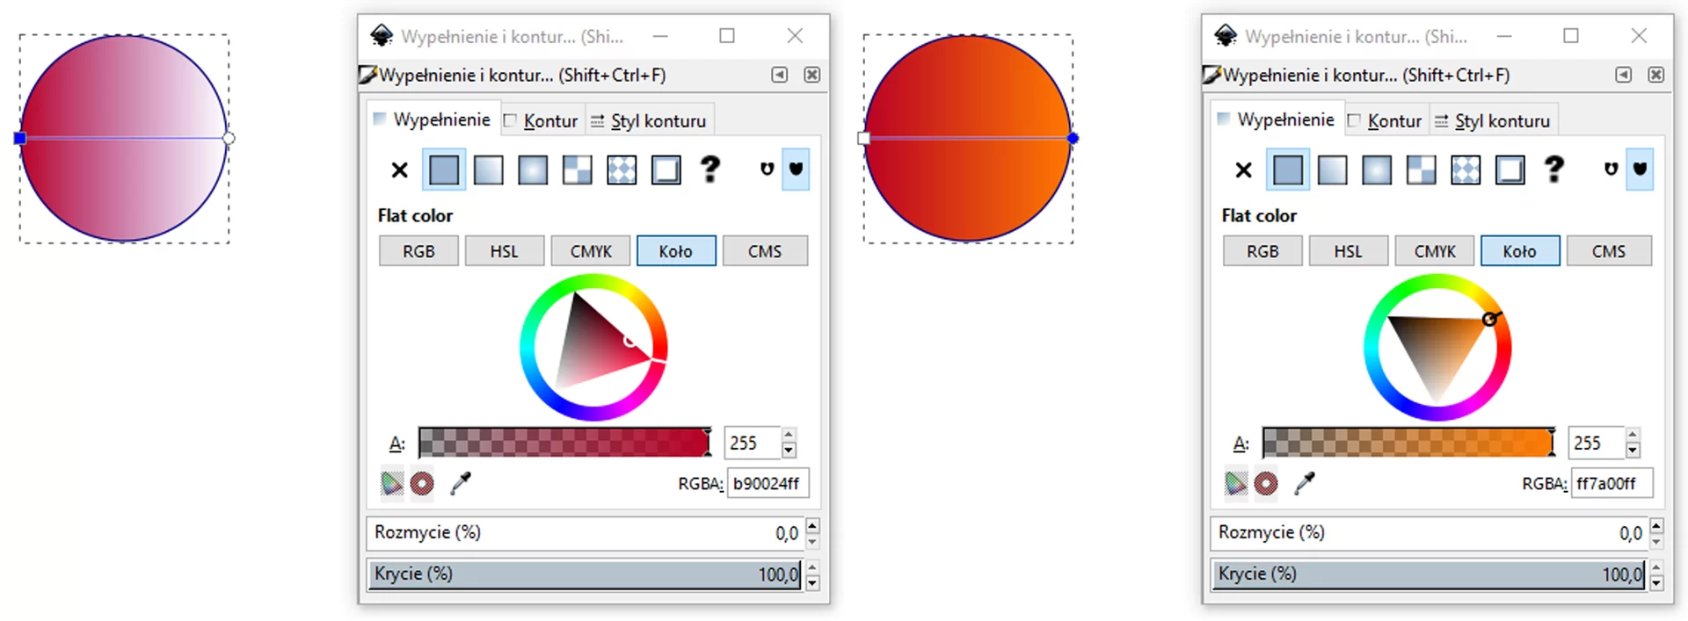Choose Linear gradient fill in left dialog

click(x=488, y=170)
